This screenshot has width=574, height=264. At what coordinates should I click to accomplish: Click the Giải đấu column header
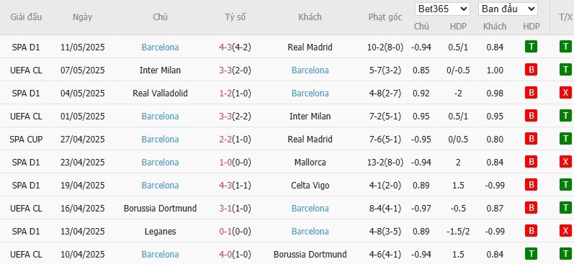point(26,17)
